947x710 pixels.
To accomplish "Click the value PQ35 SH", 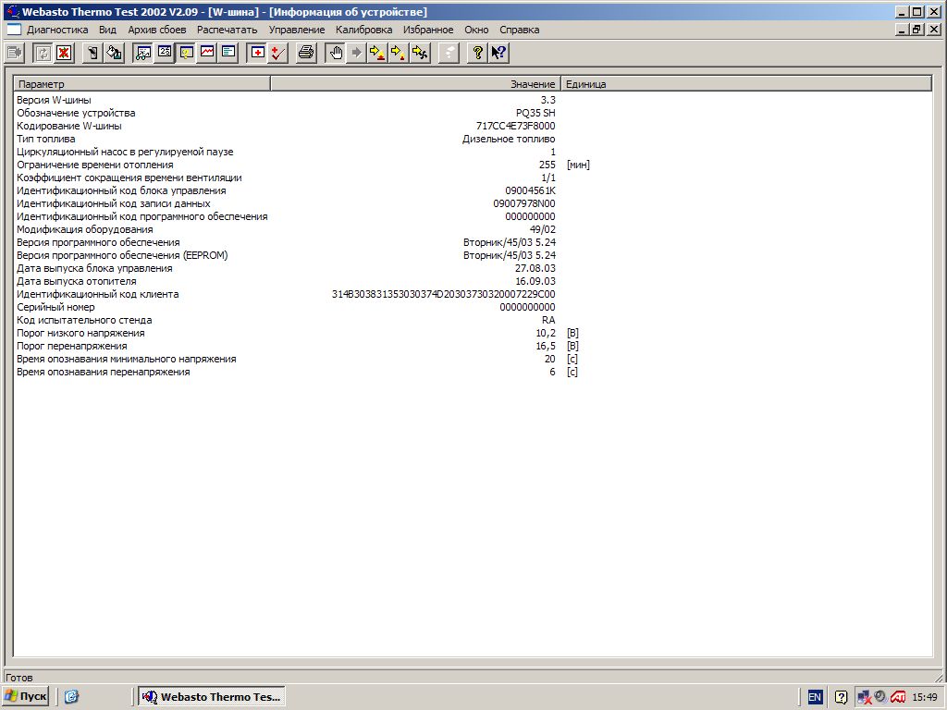I will coord(535,113).
